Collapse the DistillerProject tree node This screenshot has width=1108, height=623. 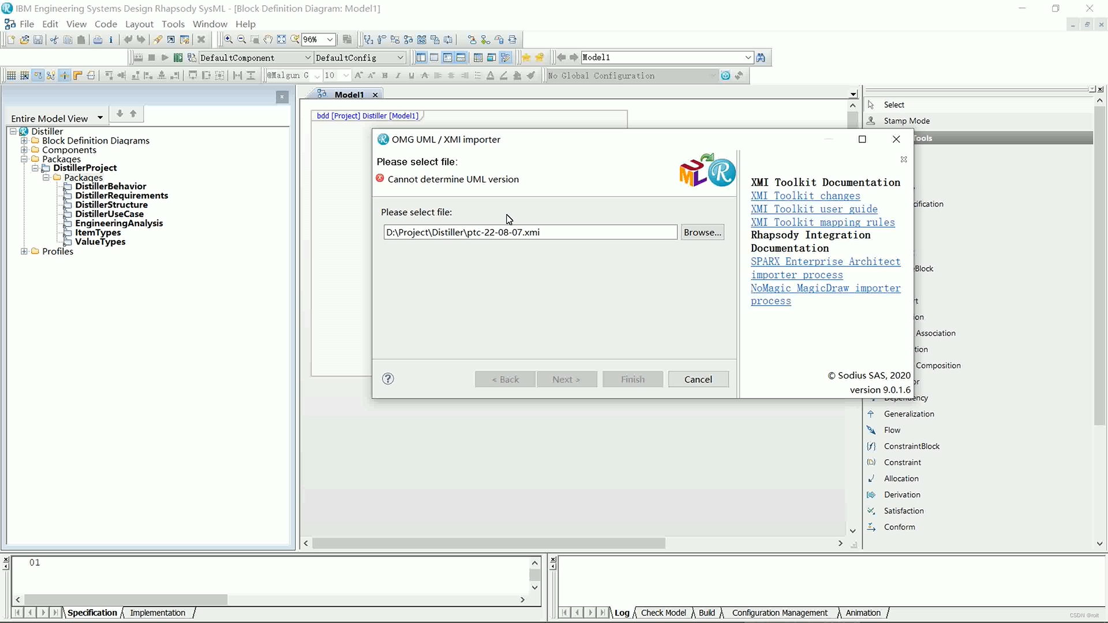pos(35,168)
